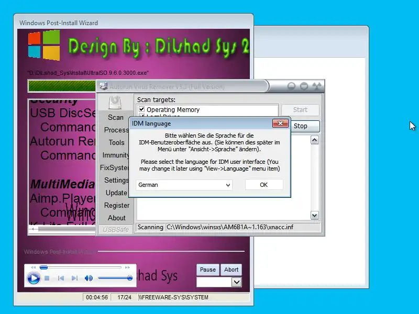Open the German language dropdown

pos(184,185)
